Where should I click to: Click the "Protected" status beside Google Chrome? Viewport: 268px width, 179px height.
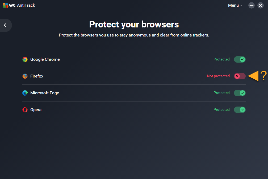(x=221, y=59)
